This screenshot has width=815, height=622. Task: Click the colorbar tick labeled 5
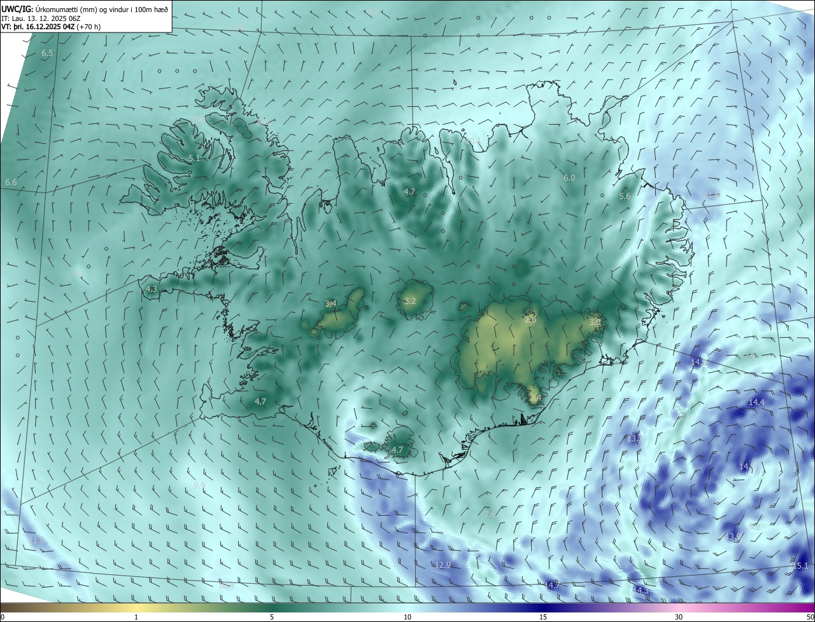point(272,618)
